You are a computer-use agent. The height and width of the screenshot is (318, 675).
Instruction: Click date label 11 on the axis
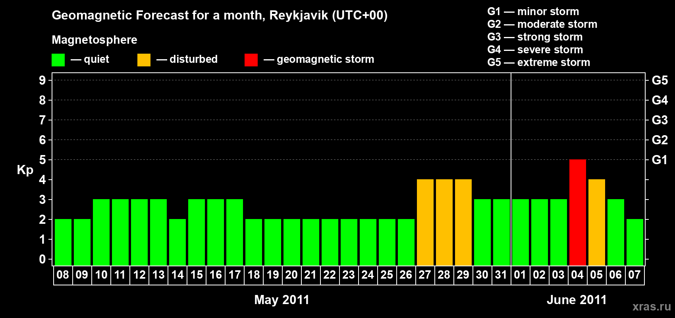120,275
